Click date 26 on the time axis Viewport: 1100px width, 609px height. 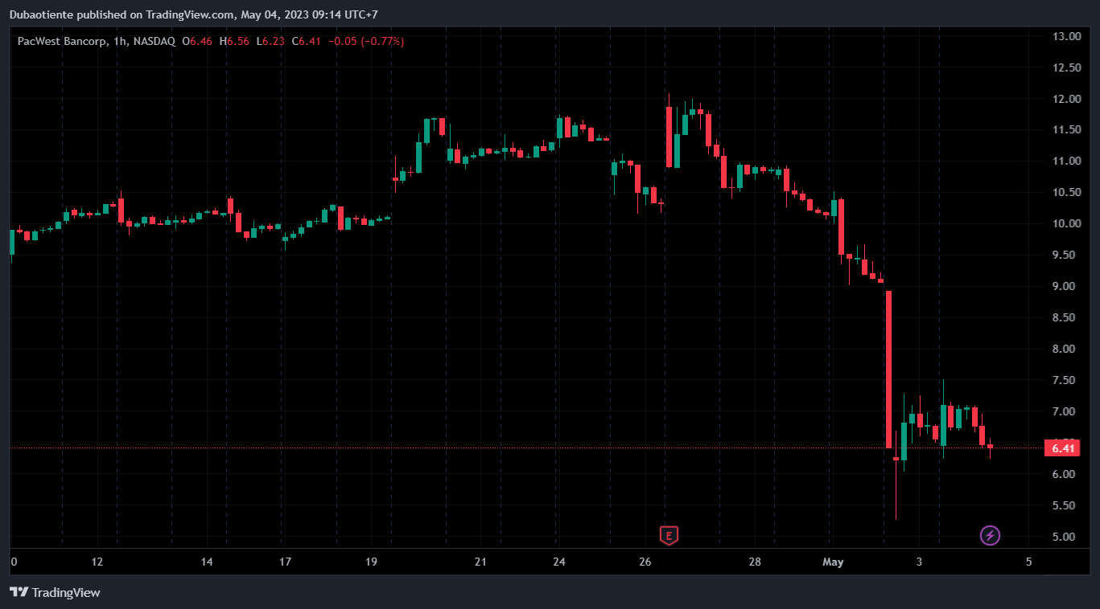coord(645,562)
